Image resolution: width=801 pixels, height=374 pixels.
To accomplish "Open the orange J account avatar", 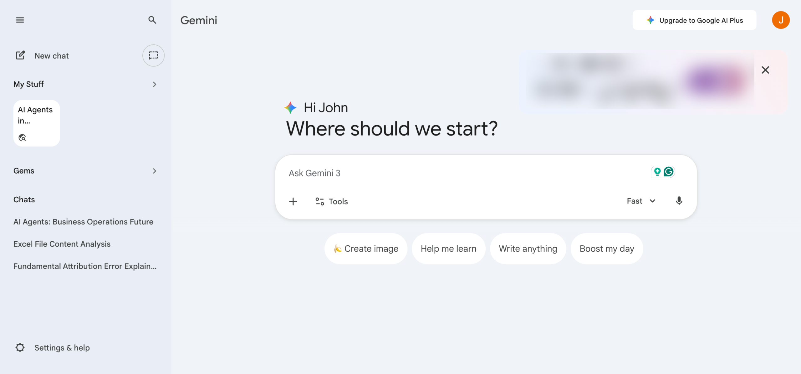I will tap(781, 20).
